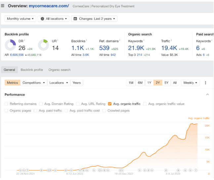Switch to the Backlink profile tab
The width and height of the screenshot is (214, 180).
pyautogui.click(x=32, y=70)
